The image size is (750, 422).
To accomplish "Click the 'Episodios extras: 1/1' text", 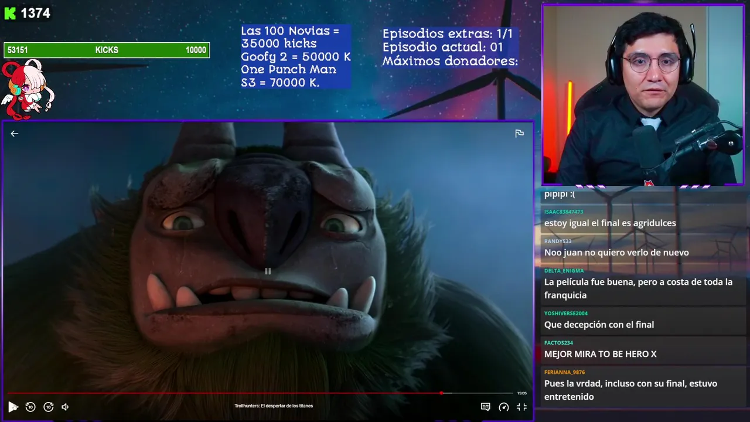I will 448,34.
